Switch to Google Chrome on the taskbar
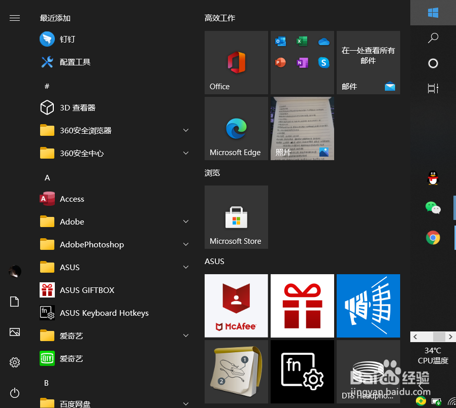 pyautogui.click(x=433, y=238)
